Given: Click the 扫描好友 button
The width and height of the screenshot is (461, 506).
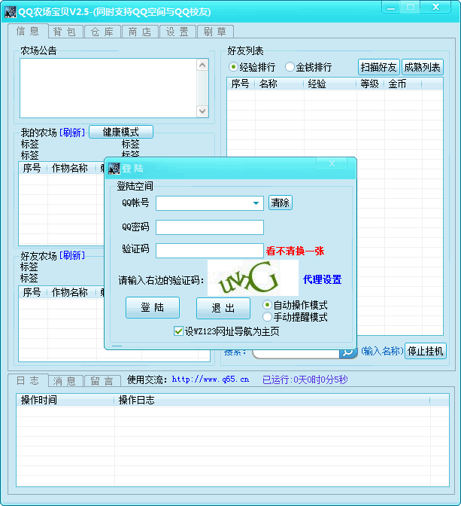Looking at the screenshot, I should pyautogui.click(x=379, y=67).
